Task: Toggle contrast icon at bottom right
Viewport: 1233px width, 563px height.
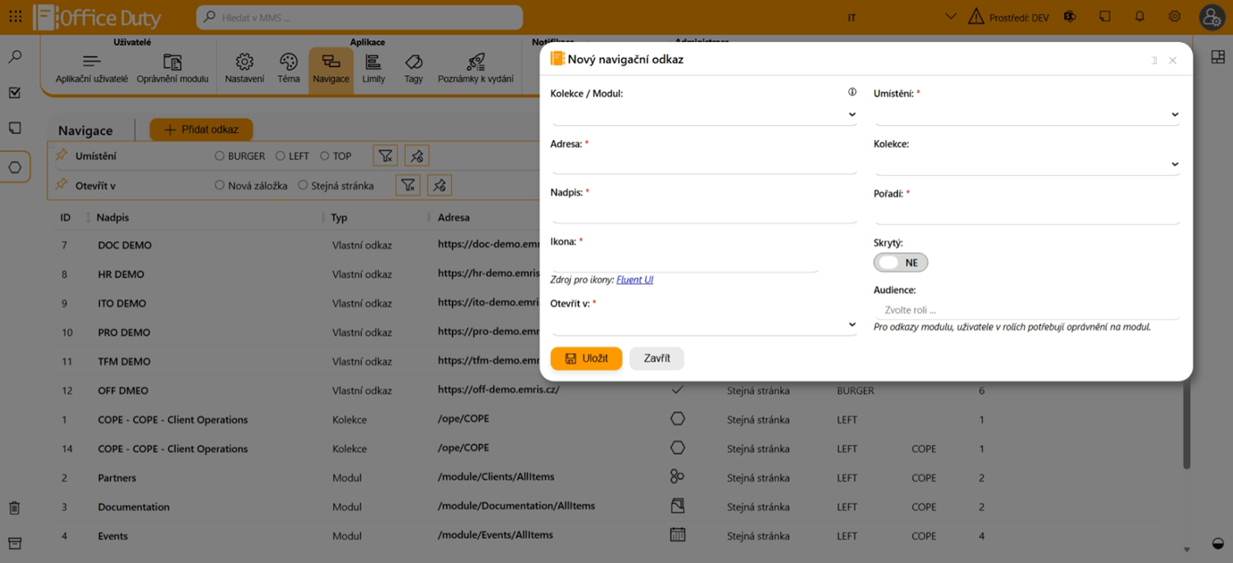Action: click(1217, 544)
